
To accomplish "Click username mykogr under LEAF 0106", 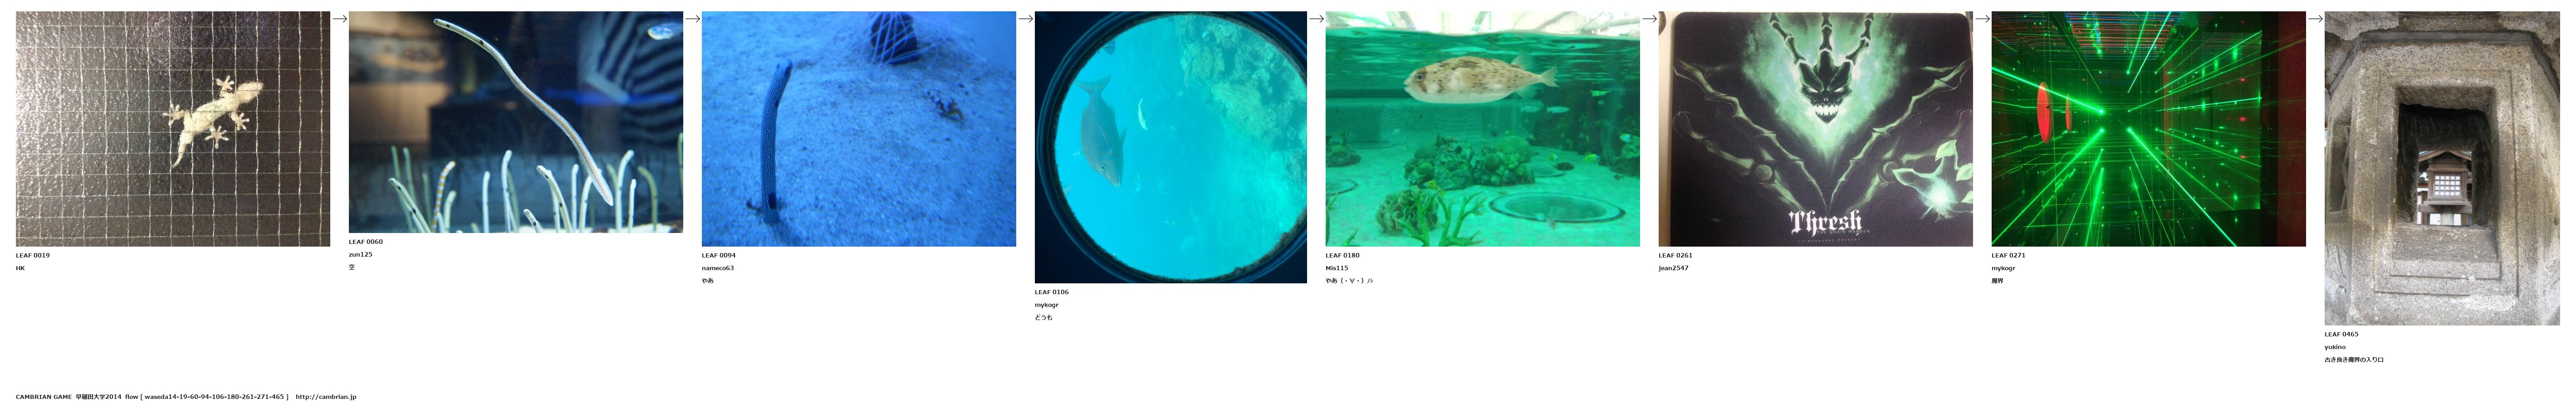I will tap(1047, 305).
